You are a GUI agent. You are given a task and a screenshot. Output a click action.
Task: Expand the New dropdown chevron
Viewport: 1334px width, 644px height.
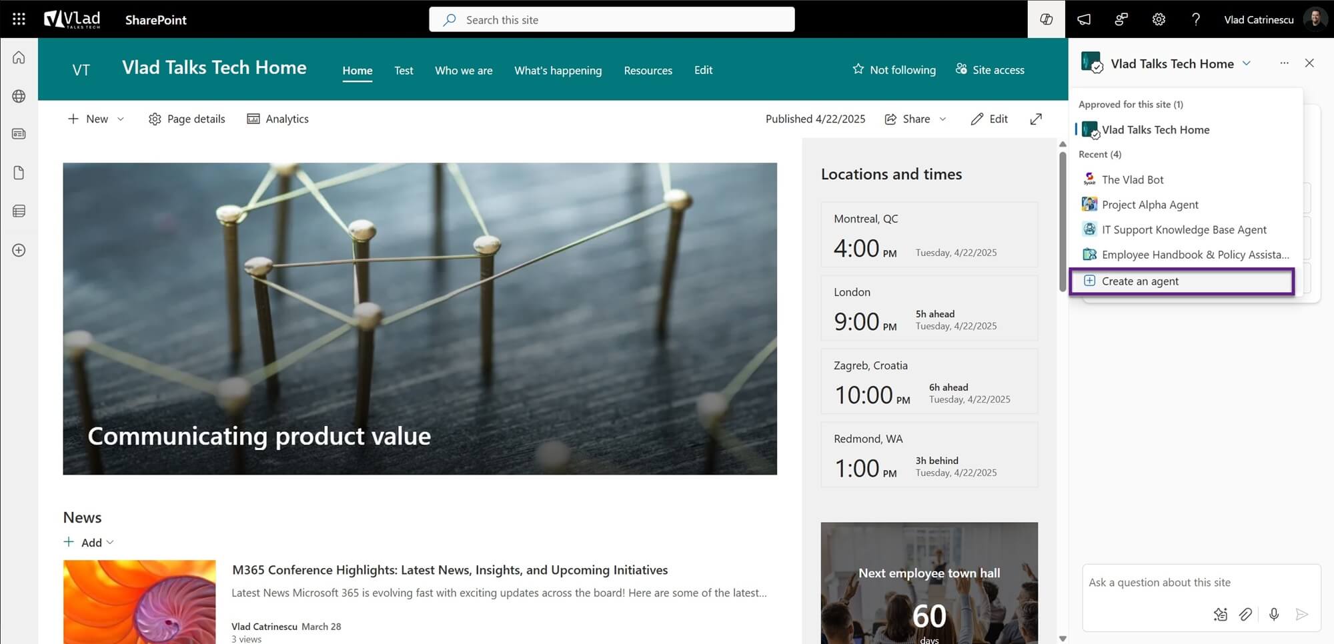point(121,119)
